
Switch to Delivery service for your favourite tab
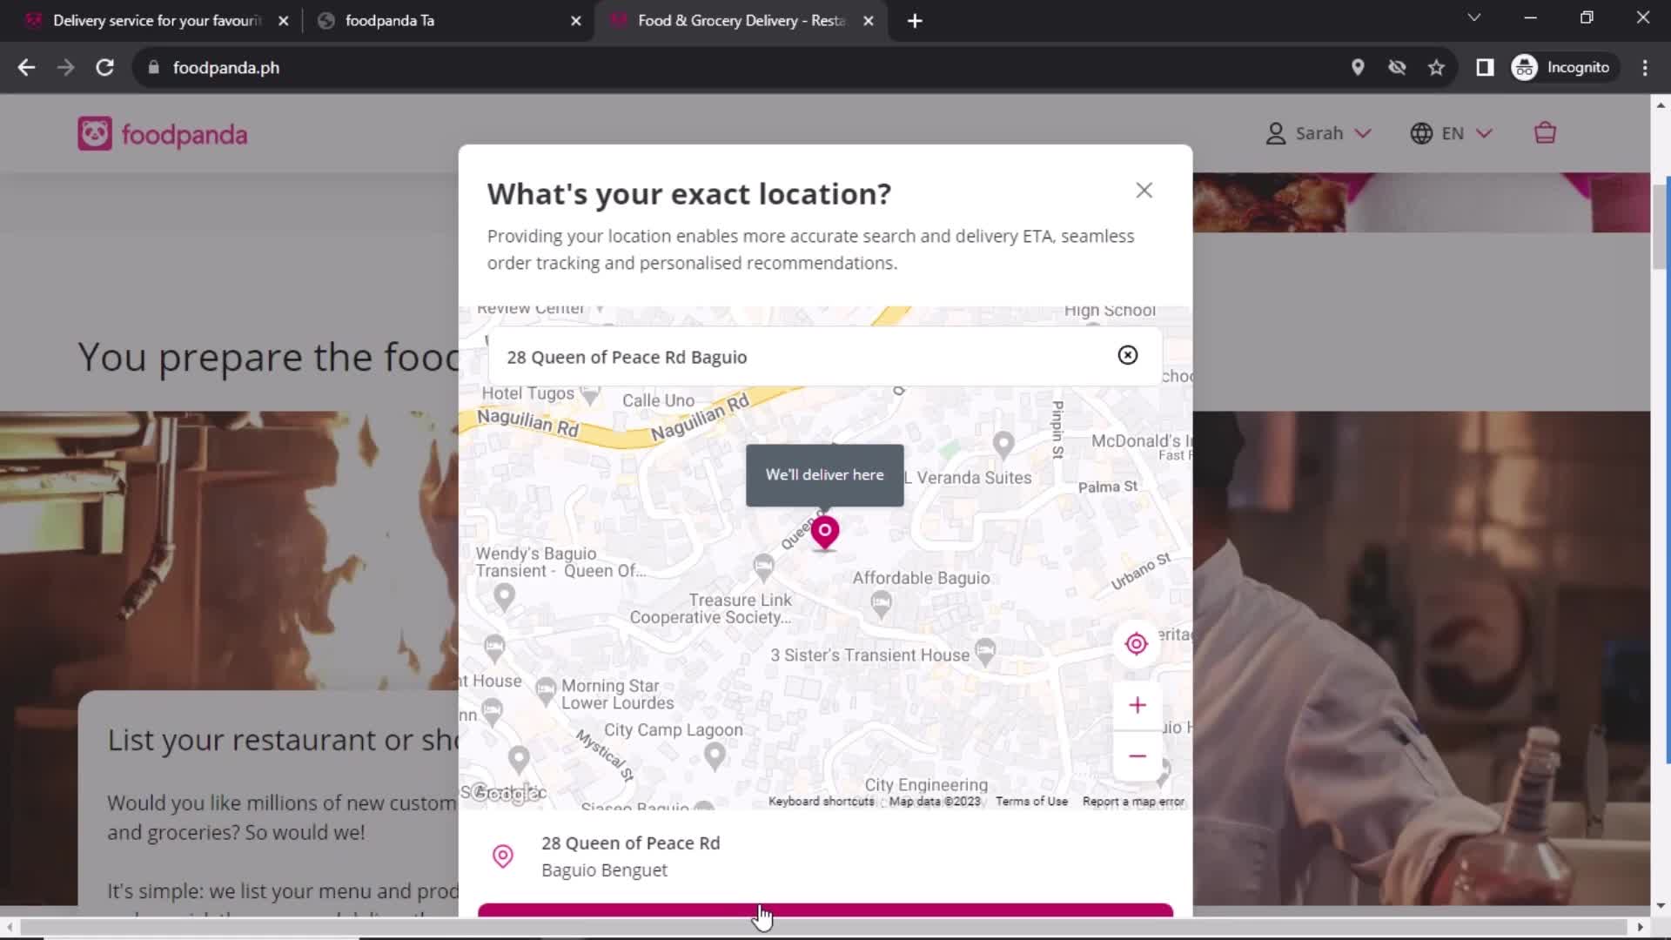157,20
